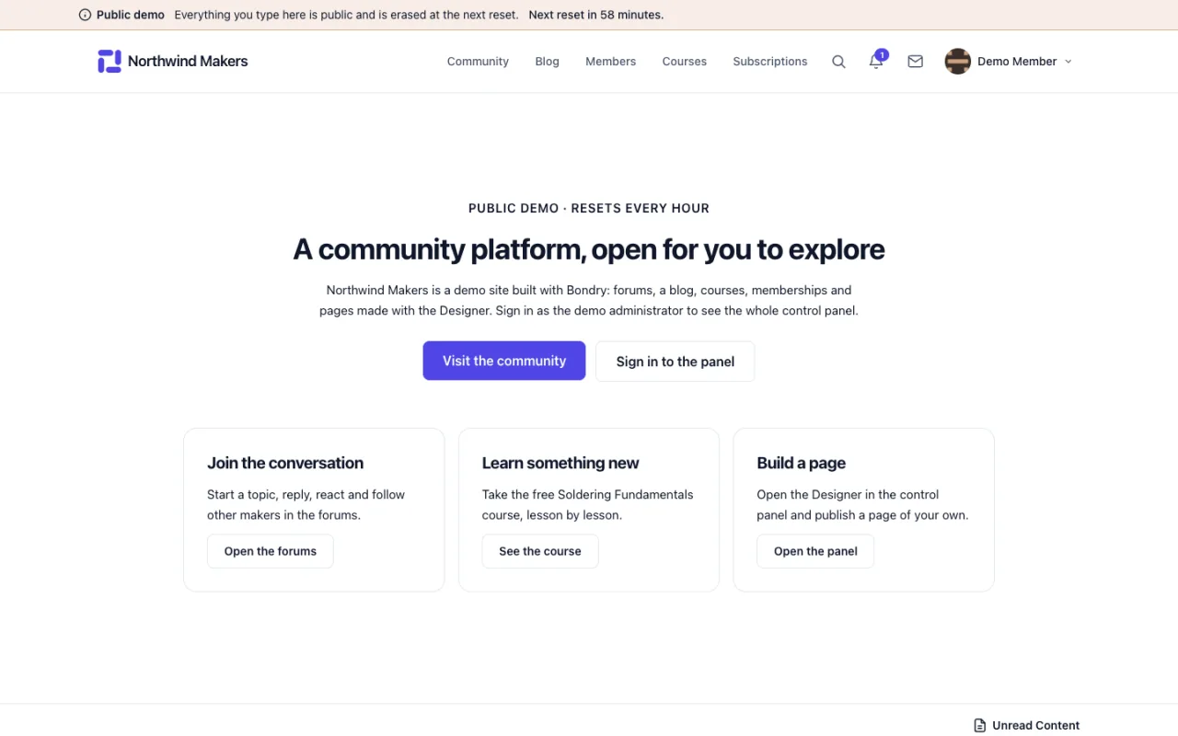This screenshot has height=736, width=1178.
Task: Go to the Blog menu item
Action: pos(548,62)
